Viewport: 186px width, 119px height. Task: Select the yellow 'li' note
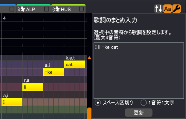point(33,87)
